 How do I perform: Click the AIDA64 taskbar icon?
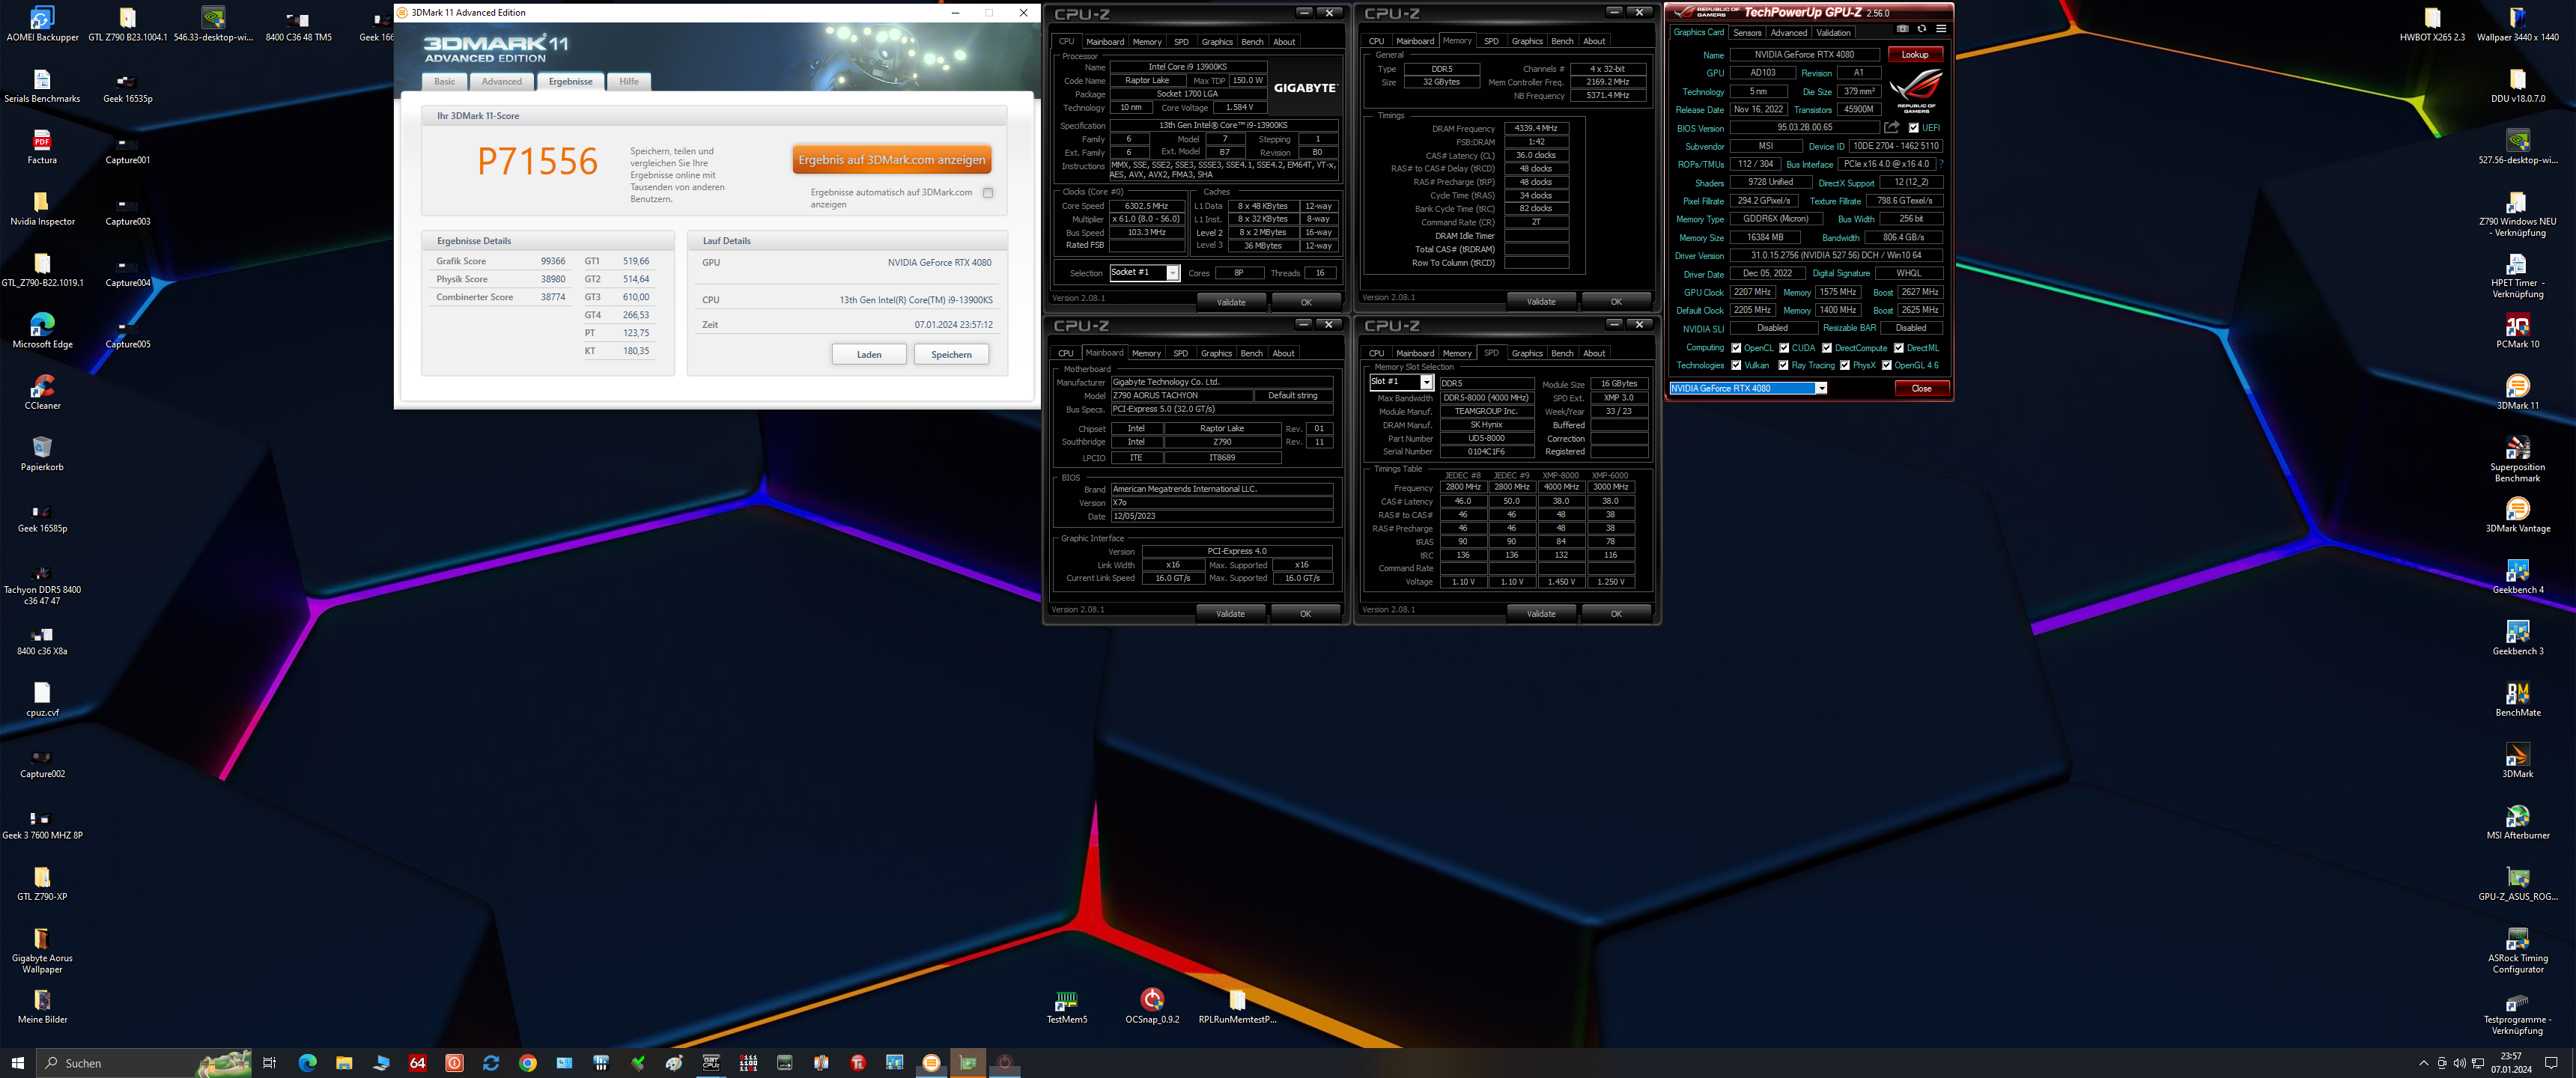[x=418, y=1063]
